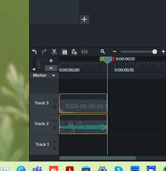Click the green in-point selection handle
Image resolution: width=166 pixels, height=171 pixels.
pyautogui.click(x=101, y=59)
